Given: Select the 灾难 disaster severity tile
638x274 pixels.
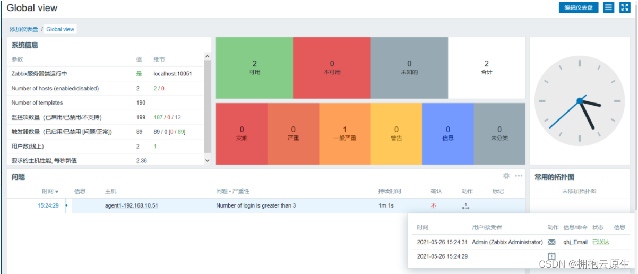Looking at the screenshot, I should point(242,133).
